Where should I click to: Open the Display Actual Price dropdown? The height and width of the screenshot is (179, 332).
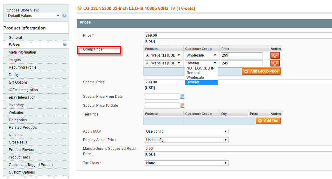coord(186,140)
